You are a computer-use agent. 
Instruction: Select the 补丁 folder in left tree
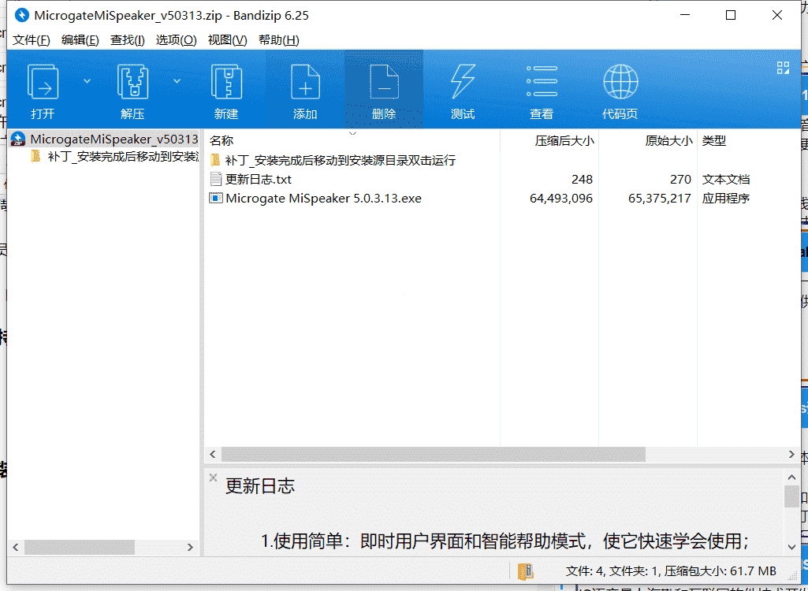pos(114,157)
